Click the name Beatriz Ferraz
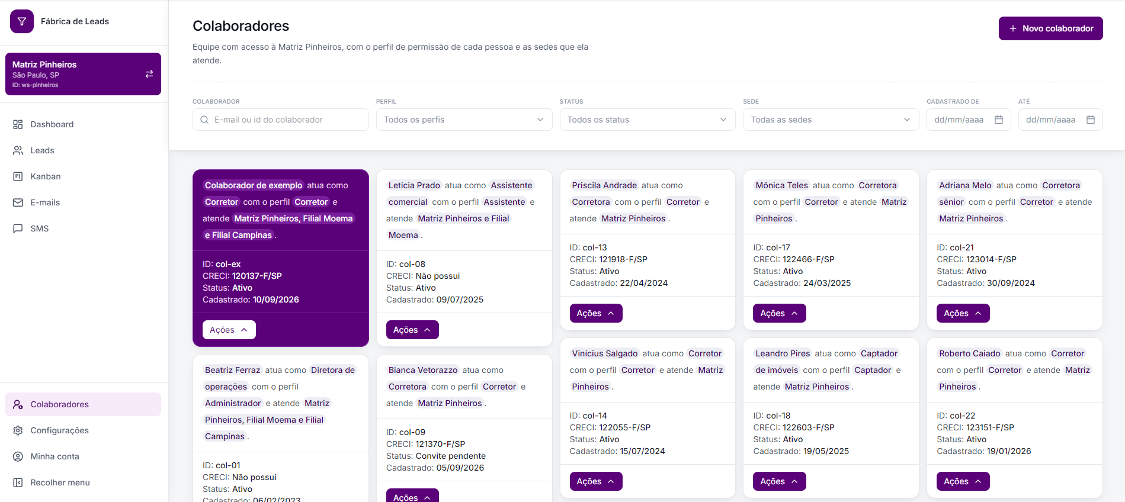1125x502 pixels. [x=233, y=370]
